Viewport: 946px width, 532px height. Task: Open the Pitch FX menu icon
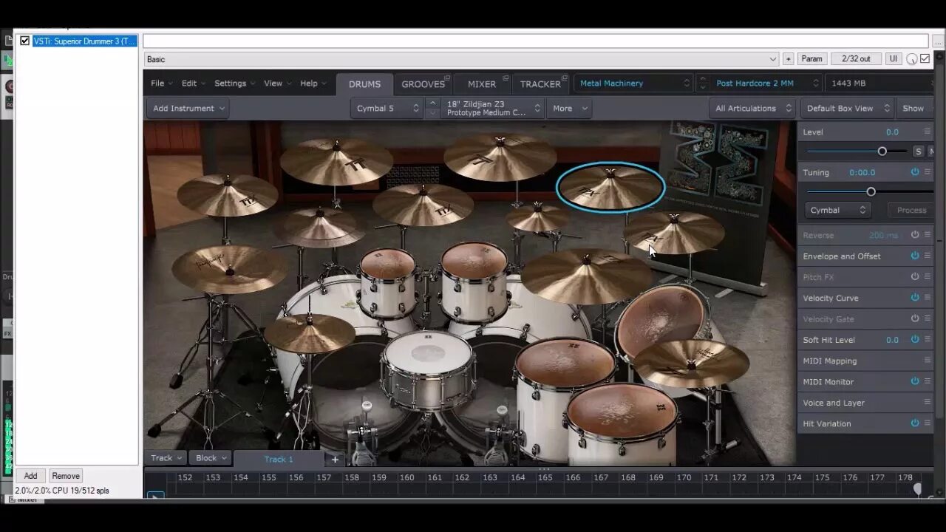(x=928, y=277)
